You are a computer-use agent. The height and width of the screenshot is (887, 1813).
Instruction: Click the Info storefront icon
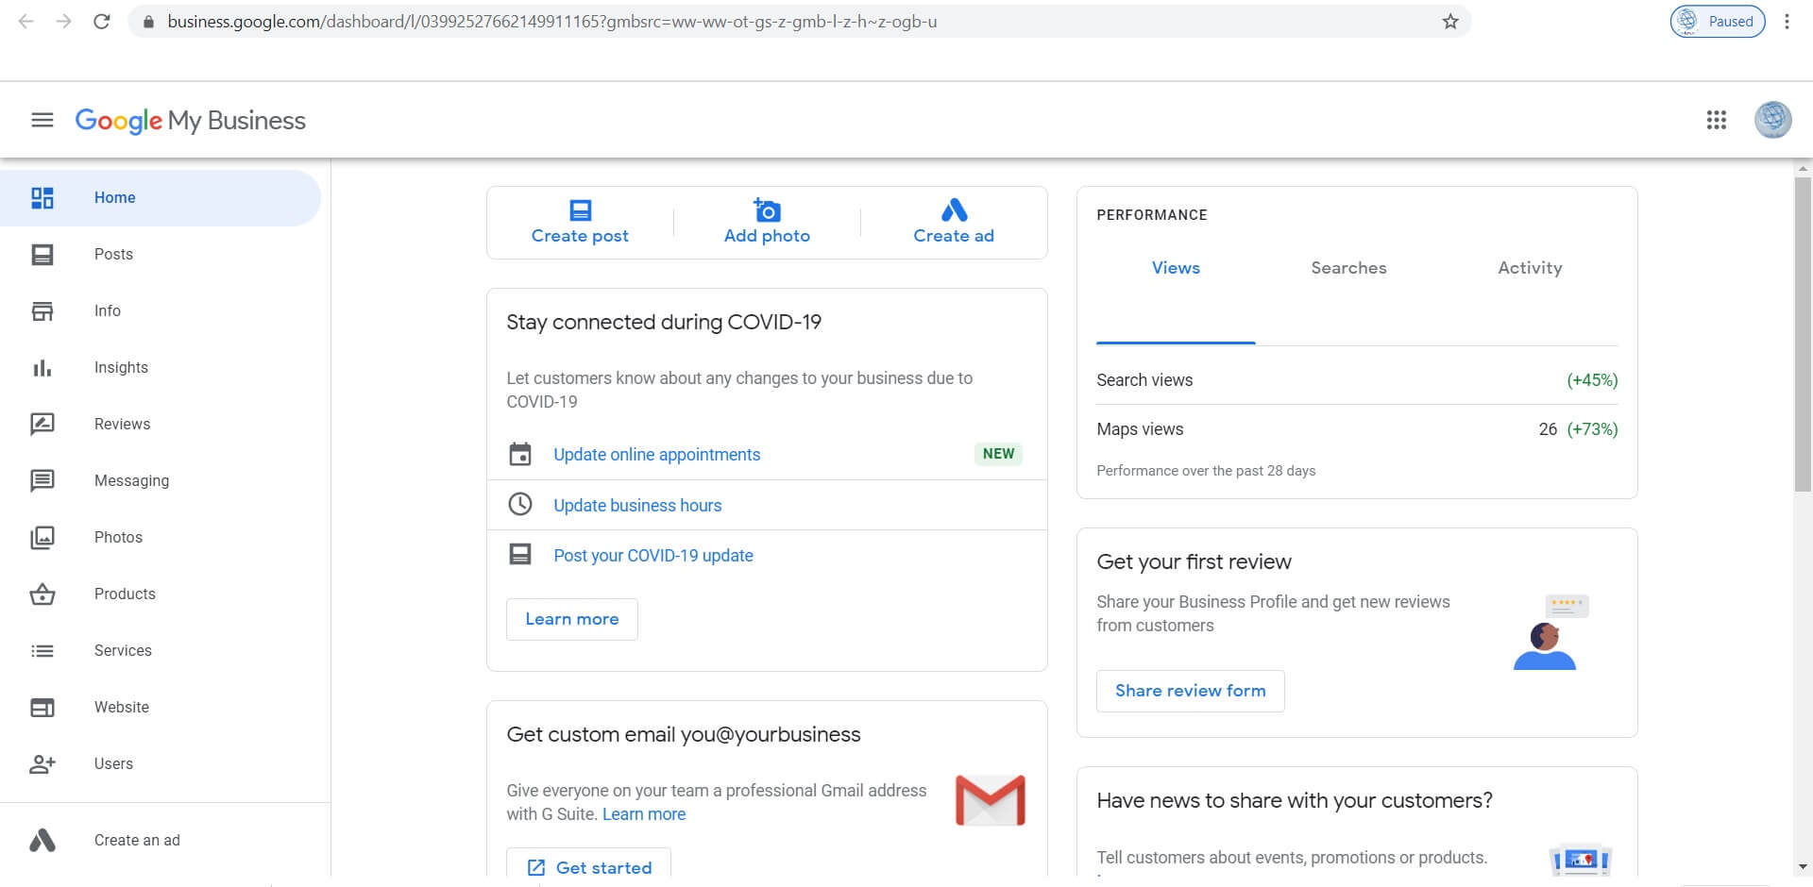(42, 311)
